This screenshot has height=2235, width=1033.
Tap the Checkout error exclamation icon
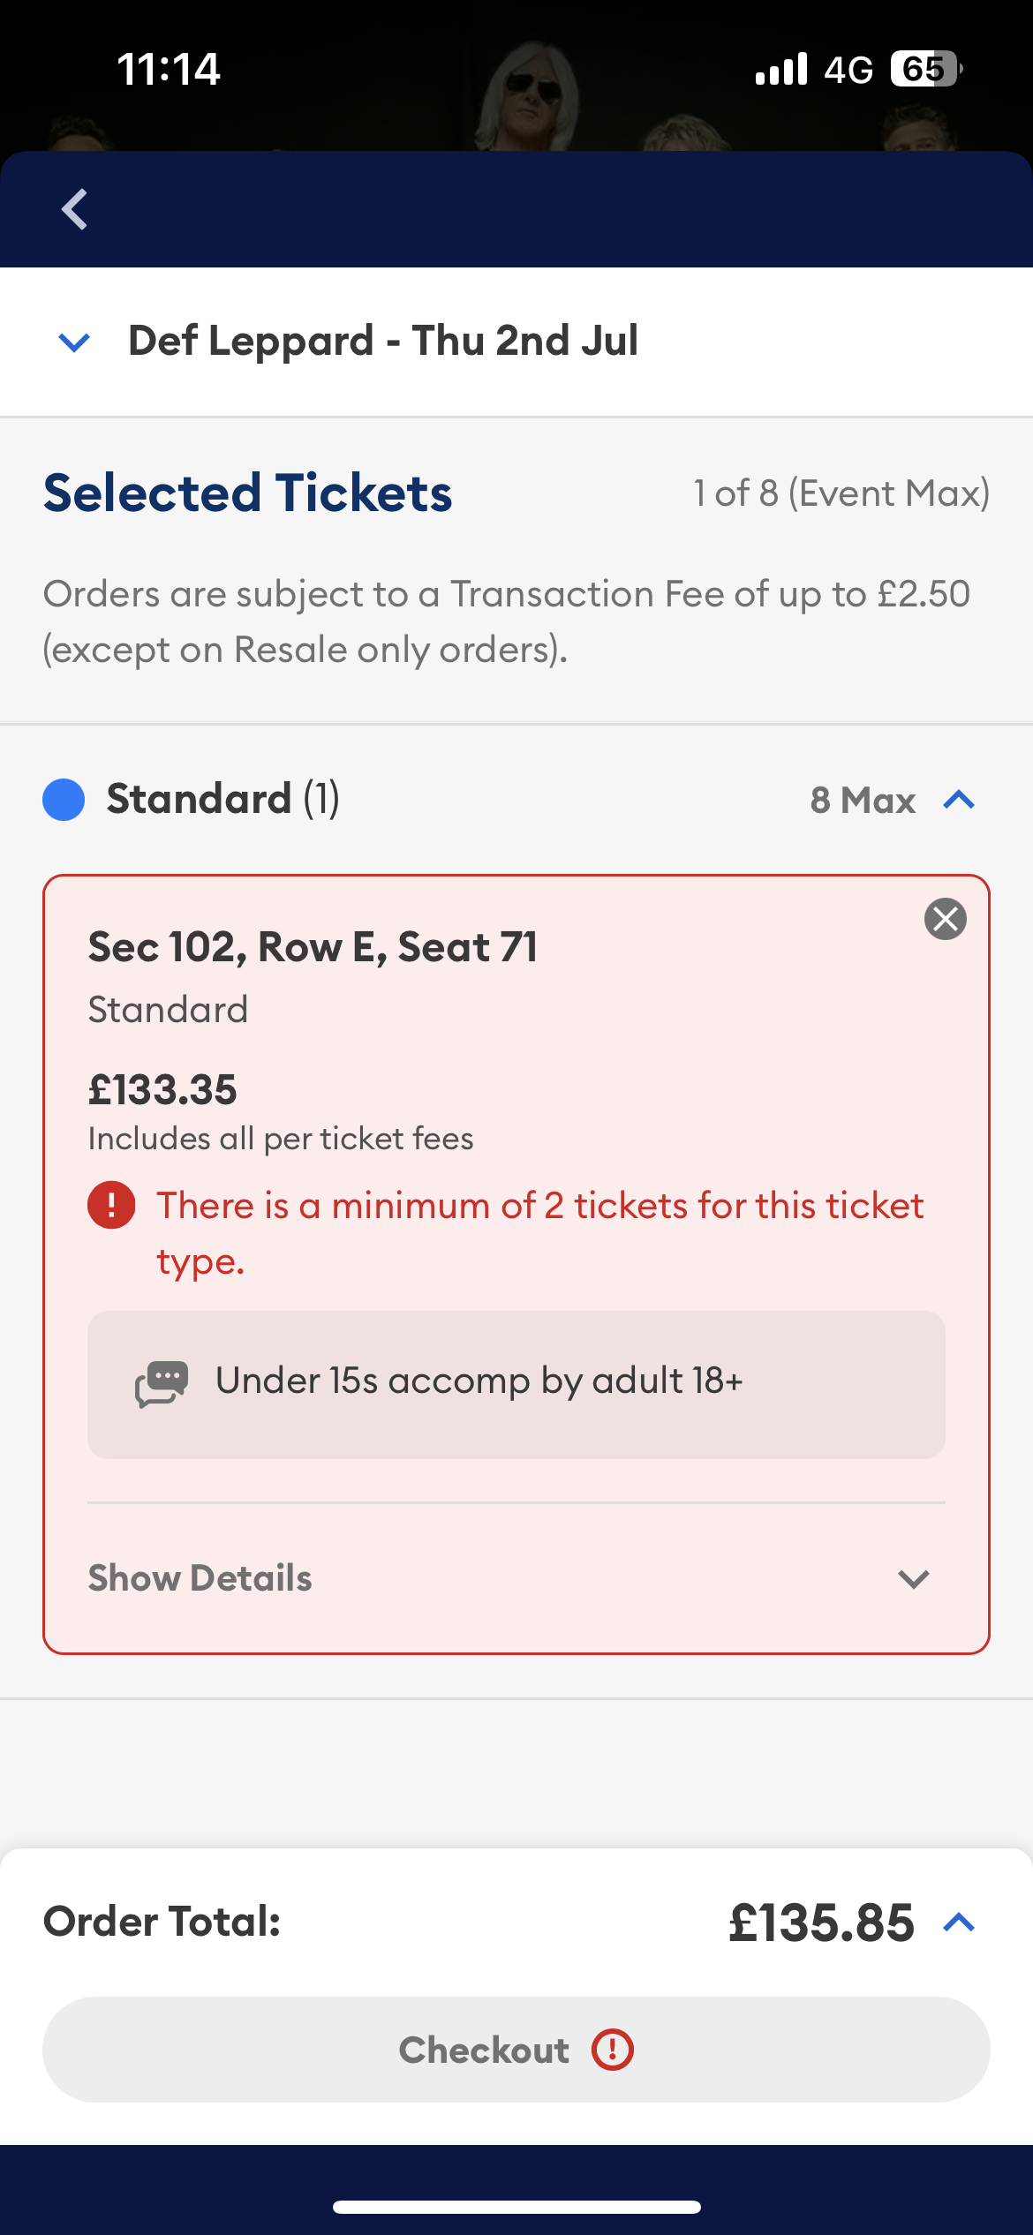click(613, 2050)
